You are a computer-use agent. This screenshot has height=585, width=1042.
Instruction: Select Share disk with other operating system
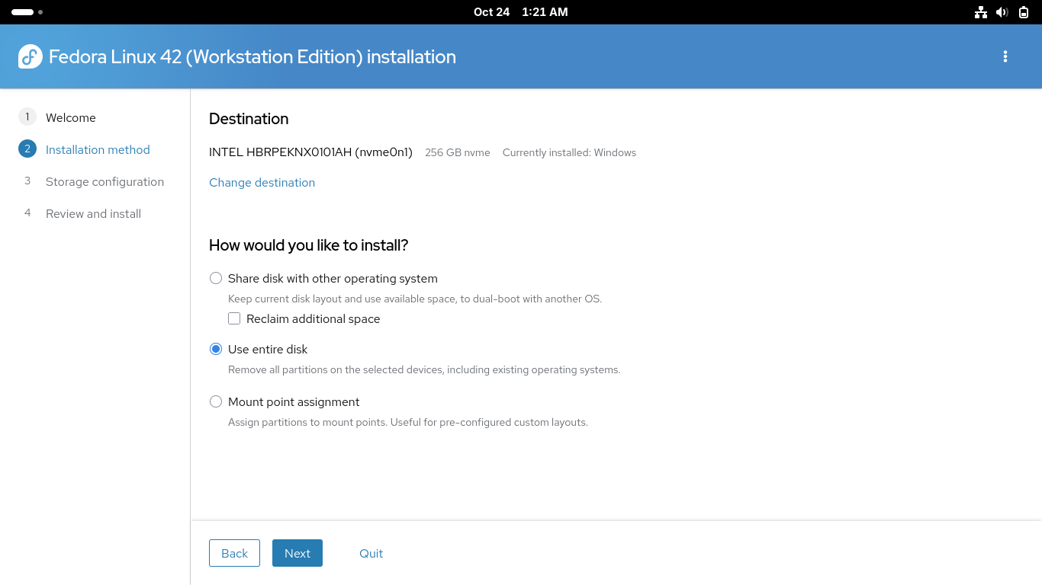pyautogui.click(x=216, y=278)
